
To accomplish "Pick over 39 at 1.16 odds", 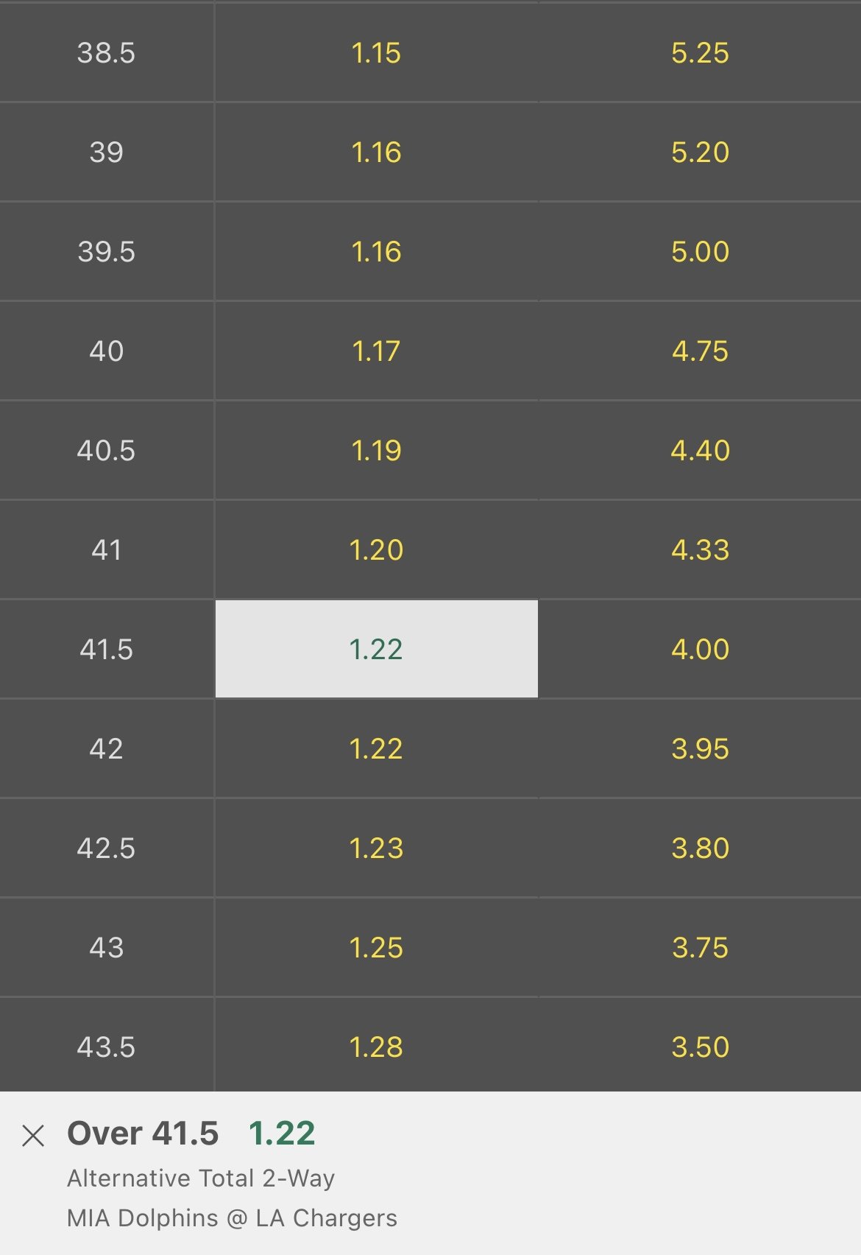I will click(x=376, y=152).
